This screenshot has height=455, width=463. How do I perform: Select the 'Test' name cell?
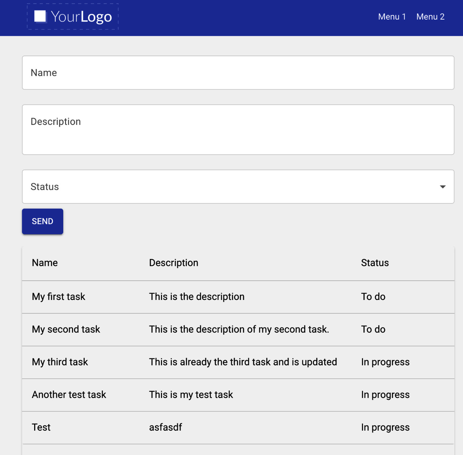41,427
